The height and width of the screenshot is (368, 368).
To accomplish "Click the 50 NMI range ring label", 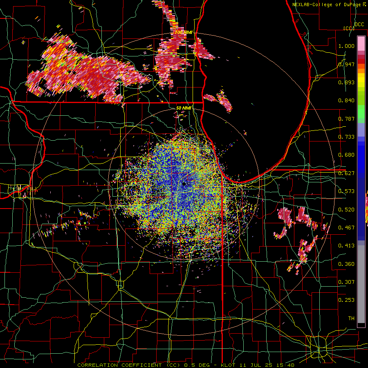I will tap(184, 108).
